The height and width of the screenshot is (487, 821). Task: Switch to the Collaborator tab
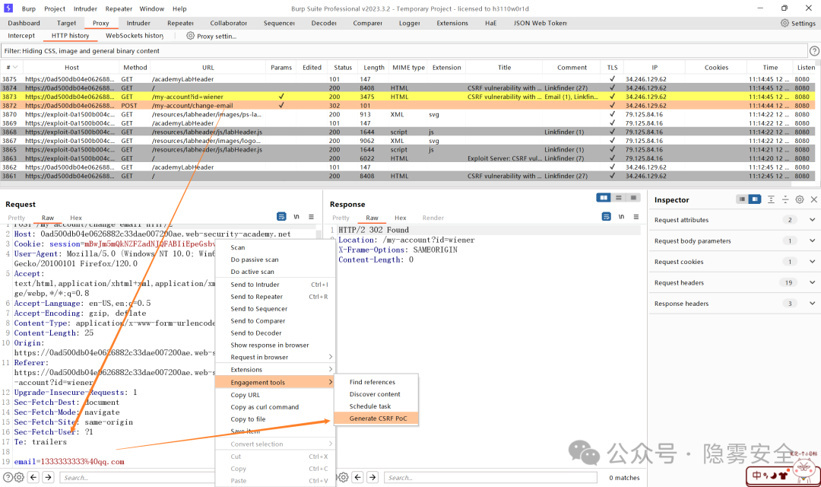click(x=228, y=23)
